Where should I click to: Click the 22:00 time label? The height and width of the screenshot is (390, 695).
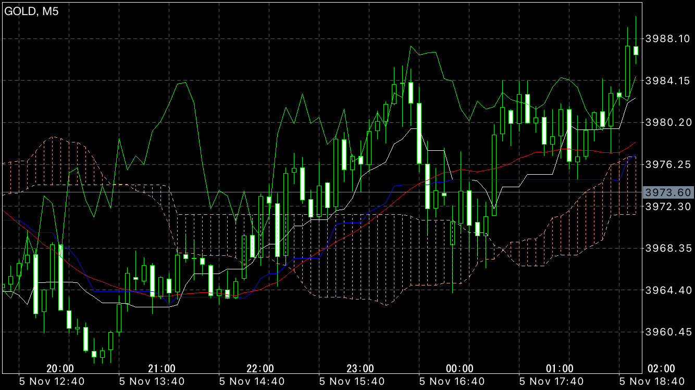pyautogui.click(x=260, y=369)
